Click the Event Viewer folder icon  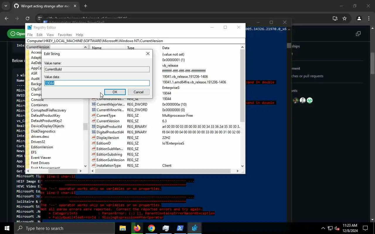click(28, 158)
